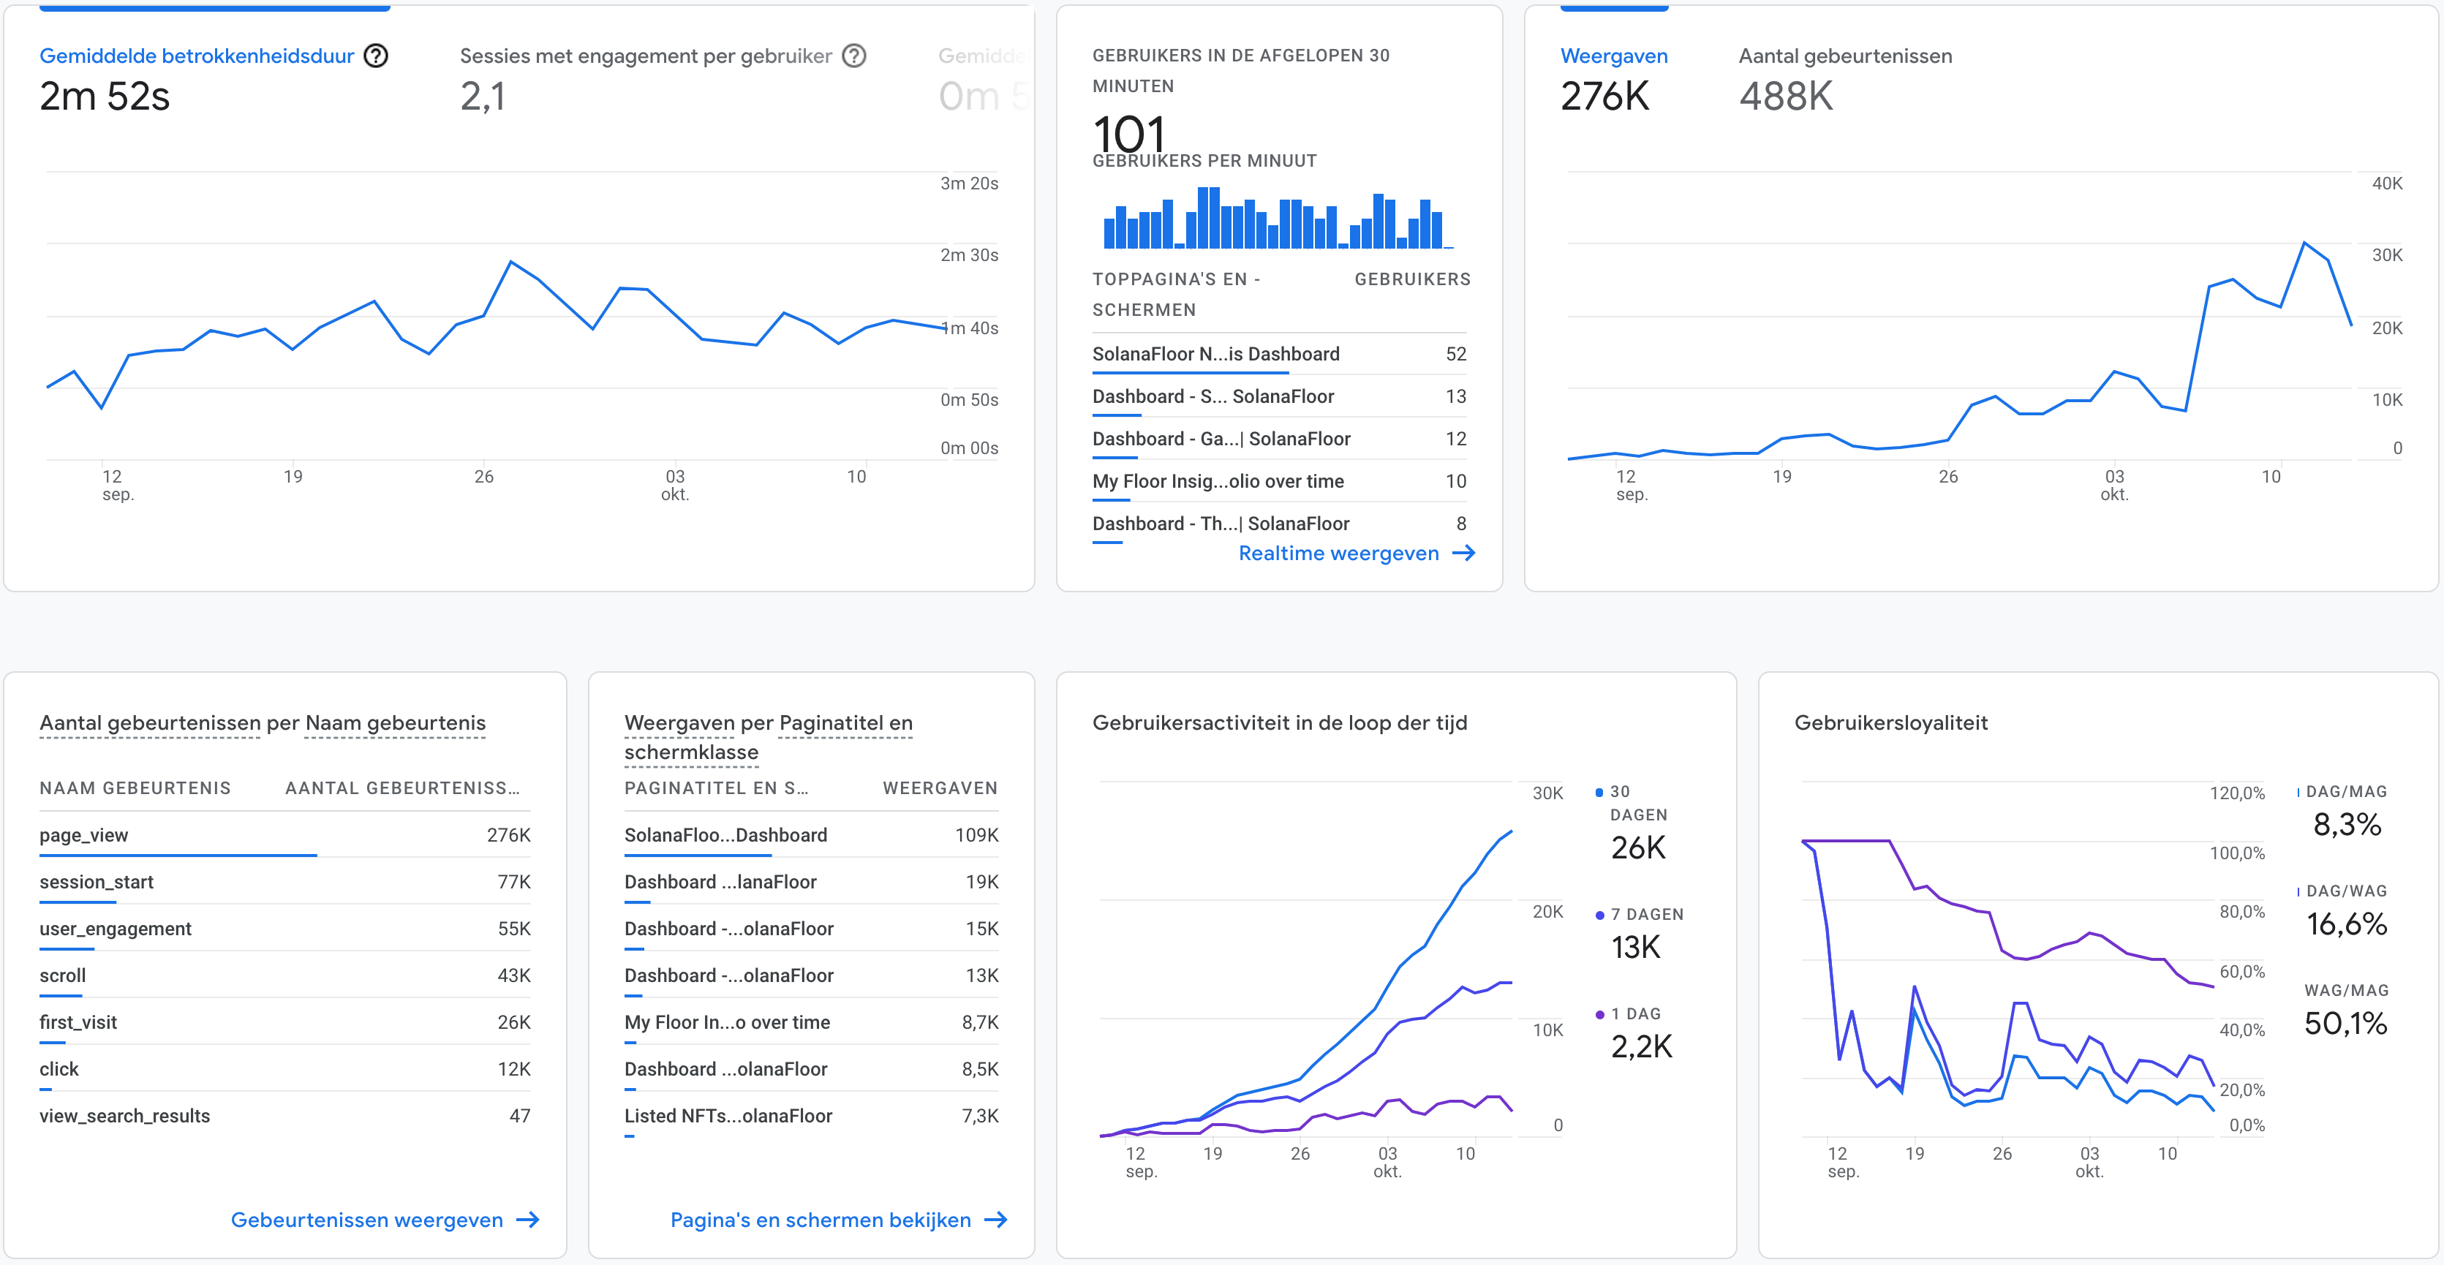
Task: Open the Gebeurtenissen weergeven link
Action: pos(367,1220)
